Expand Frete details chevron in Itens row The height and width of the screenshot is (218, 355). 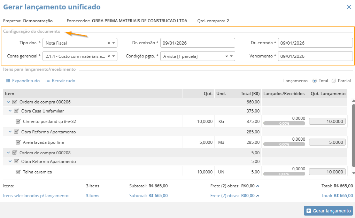(257, 186)
